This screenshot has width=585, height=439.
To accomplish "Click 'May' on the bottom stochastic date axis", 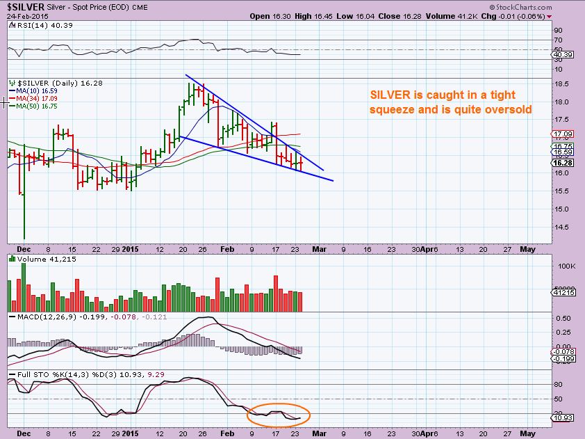I will point(527,433).
